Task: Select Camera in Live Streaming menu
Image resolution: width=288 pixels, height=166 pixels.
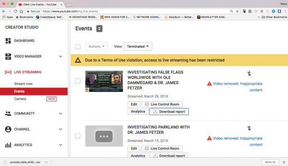Action: [20, 99]
